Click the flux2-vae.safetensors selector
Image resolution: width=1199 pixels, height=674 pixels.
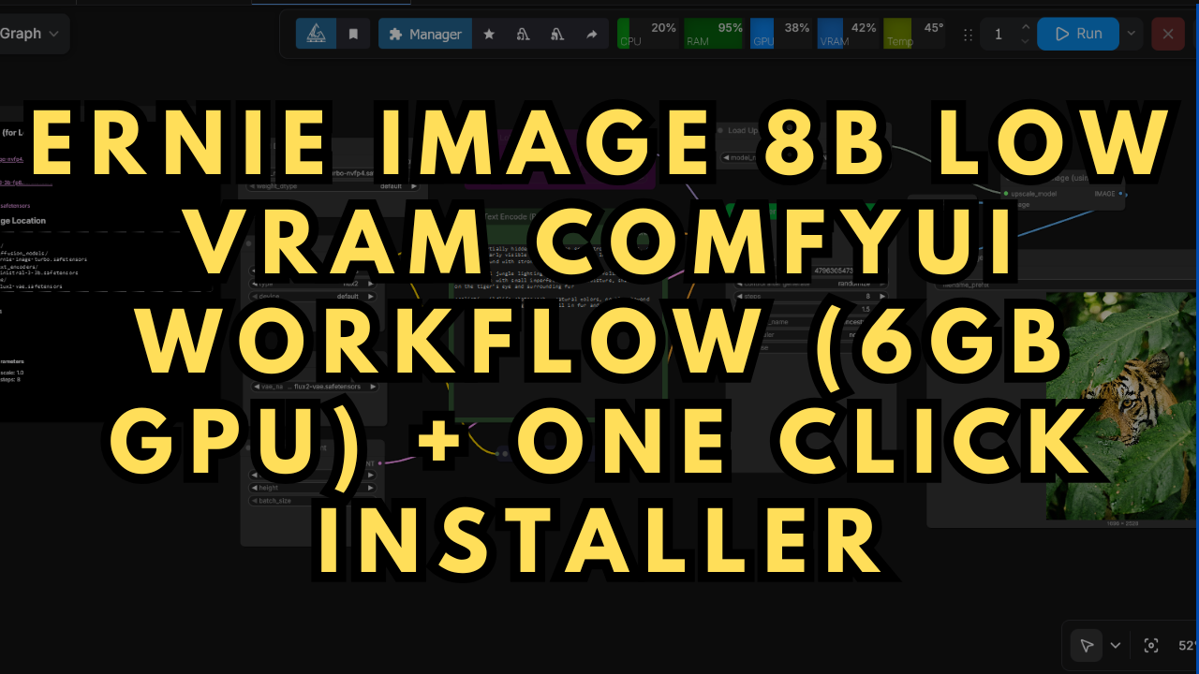tap(314, 386)
